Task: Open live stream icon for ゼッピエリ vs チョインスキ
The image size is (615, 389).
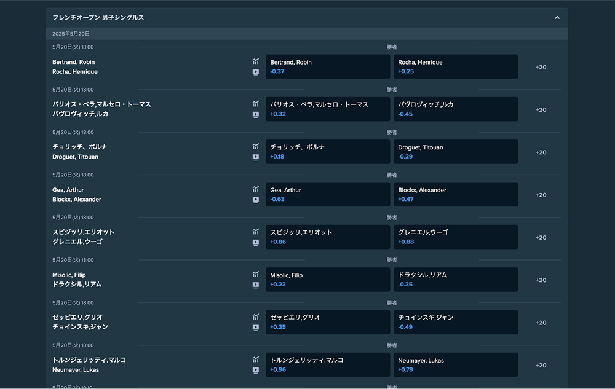Action: 256,328
